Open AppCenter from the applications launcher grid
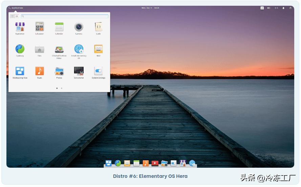301x187 pixels. (x=20, y=28)
